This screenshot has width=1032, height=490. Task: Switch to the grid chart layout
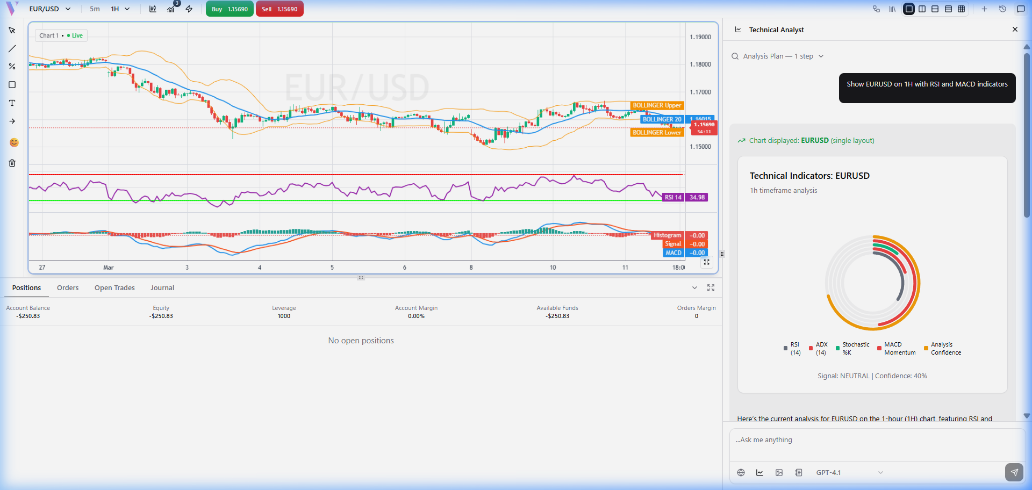pyautogui.click(x=962, y=9)
